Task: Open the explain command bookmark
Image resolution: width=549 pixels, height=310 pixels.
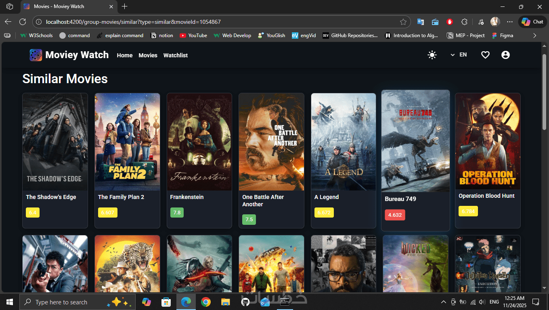Action: point(120,36)
